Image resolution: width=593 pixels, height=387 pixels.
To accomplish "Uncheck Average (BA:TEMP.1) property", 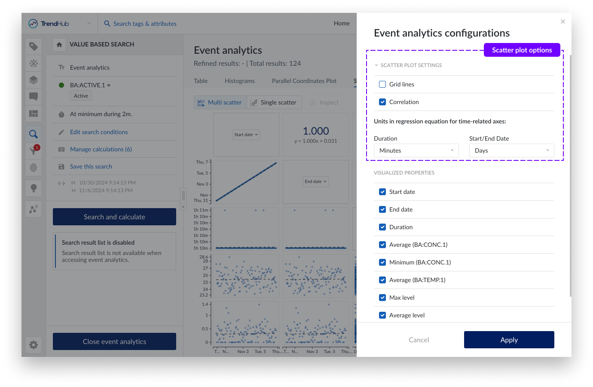I will [382, 280].
